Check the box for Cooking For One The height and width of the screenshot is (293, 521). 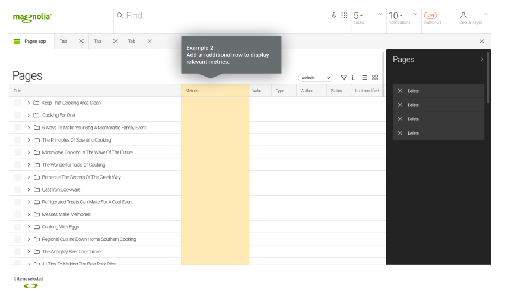point(18,115)
